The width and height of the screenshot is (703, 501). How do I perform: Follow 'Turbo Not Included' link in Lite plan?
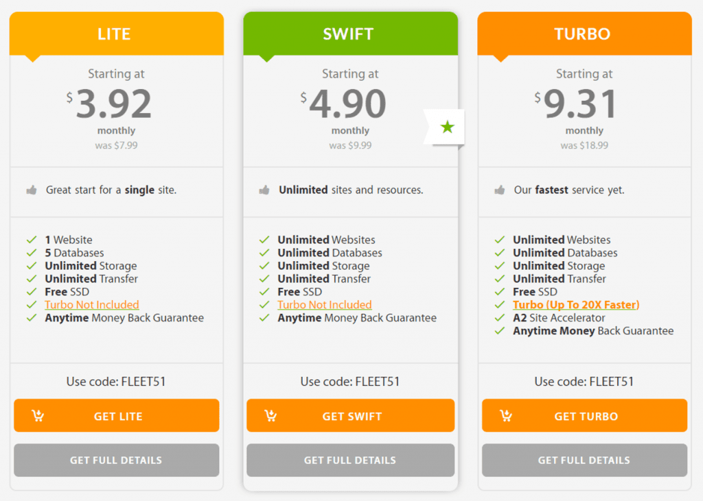point(92,305)
